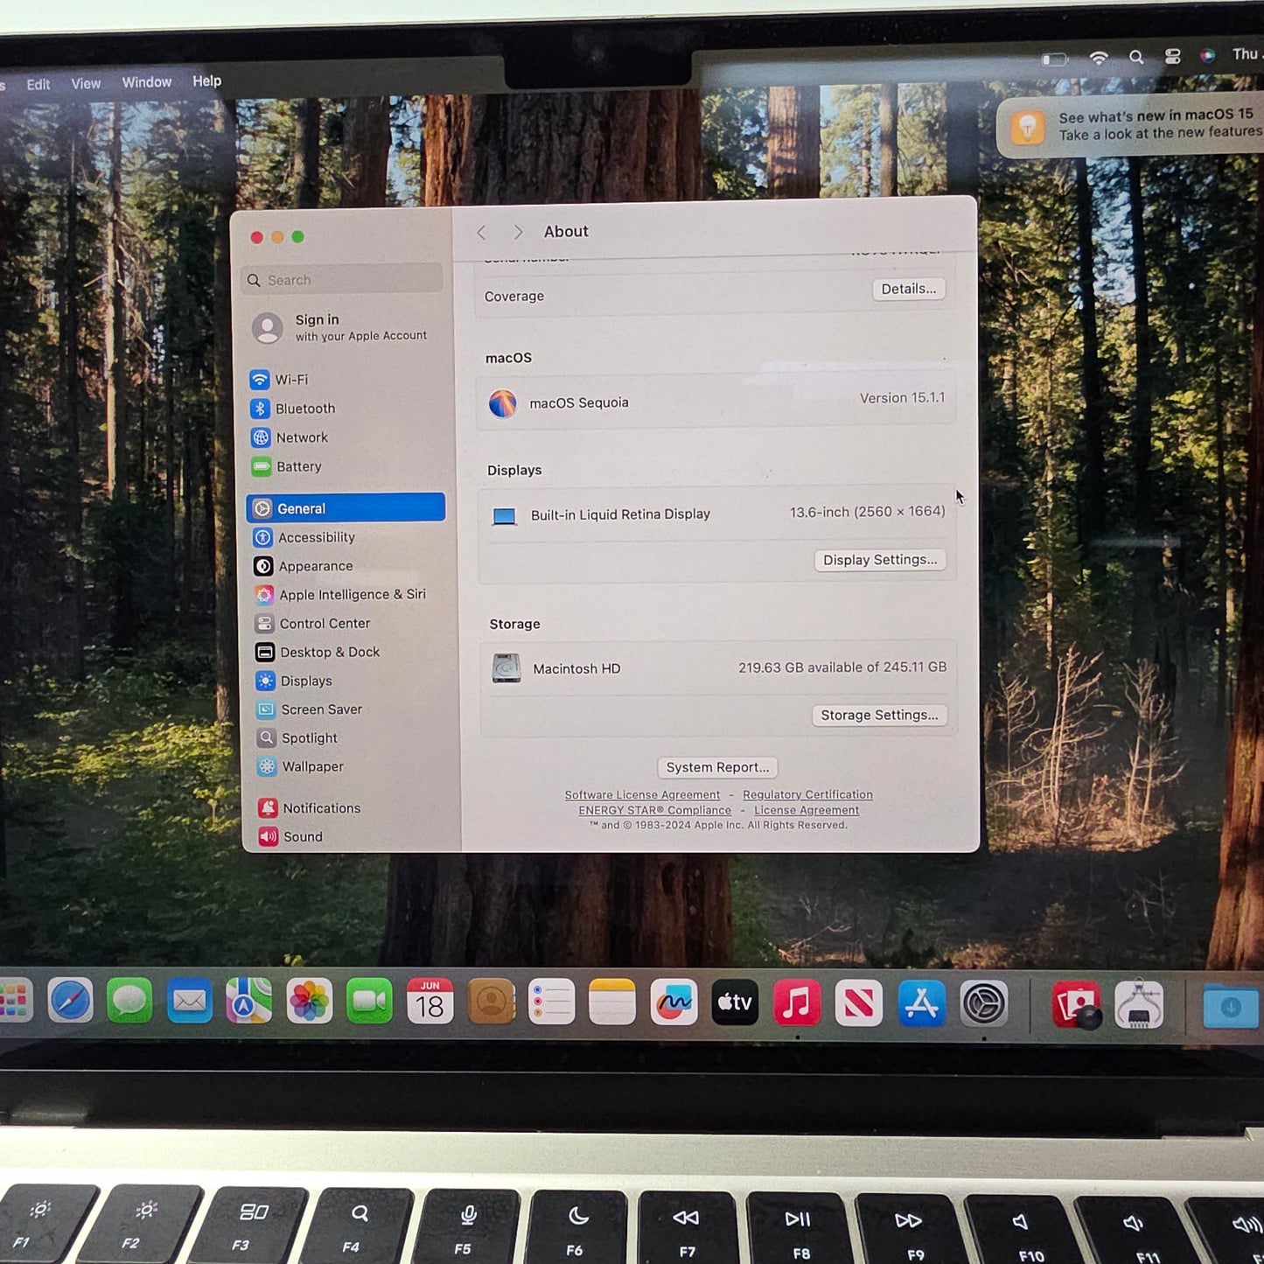Open Control Center in menu bar

coord(1173,56)
